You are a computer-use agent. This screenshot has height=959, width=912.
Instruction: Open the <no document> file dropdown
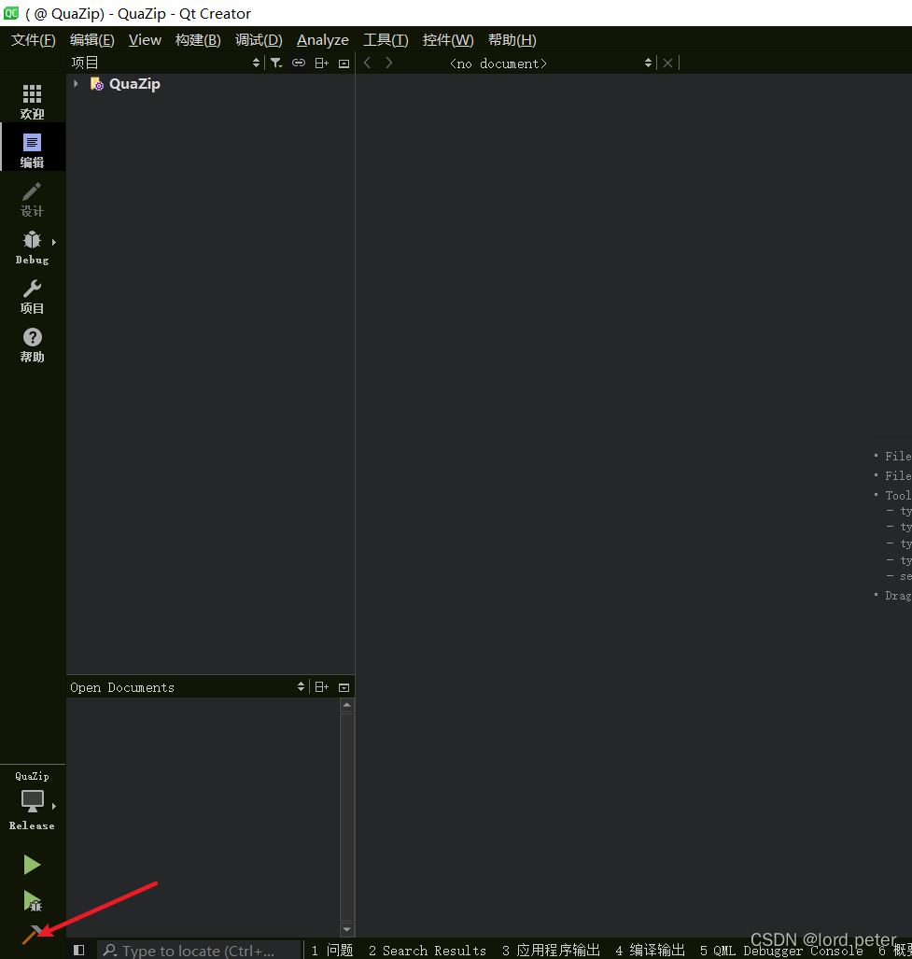[550, 63]
